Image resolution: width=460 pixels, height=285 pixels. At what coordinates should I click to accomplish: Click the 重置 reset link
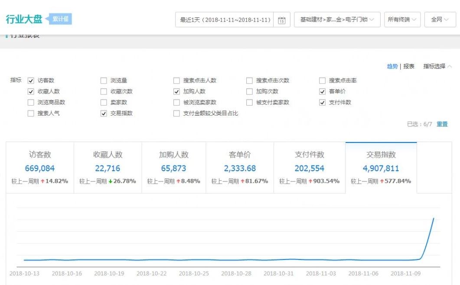click(442, 124)
